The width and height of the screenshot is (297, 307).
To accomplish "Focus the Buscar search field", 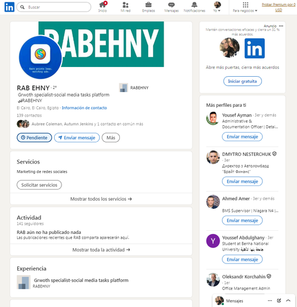I will point(54,7).
